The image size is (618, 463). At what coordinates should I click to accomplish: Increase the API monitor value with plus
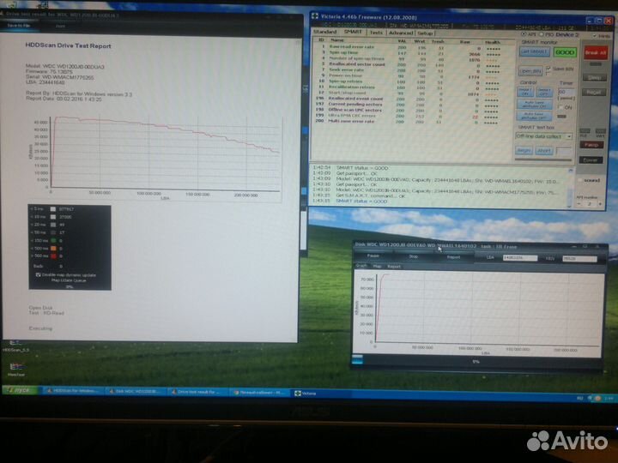[600, 204]
